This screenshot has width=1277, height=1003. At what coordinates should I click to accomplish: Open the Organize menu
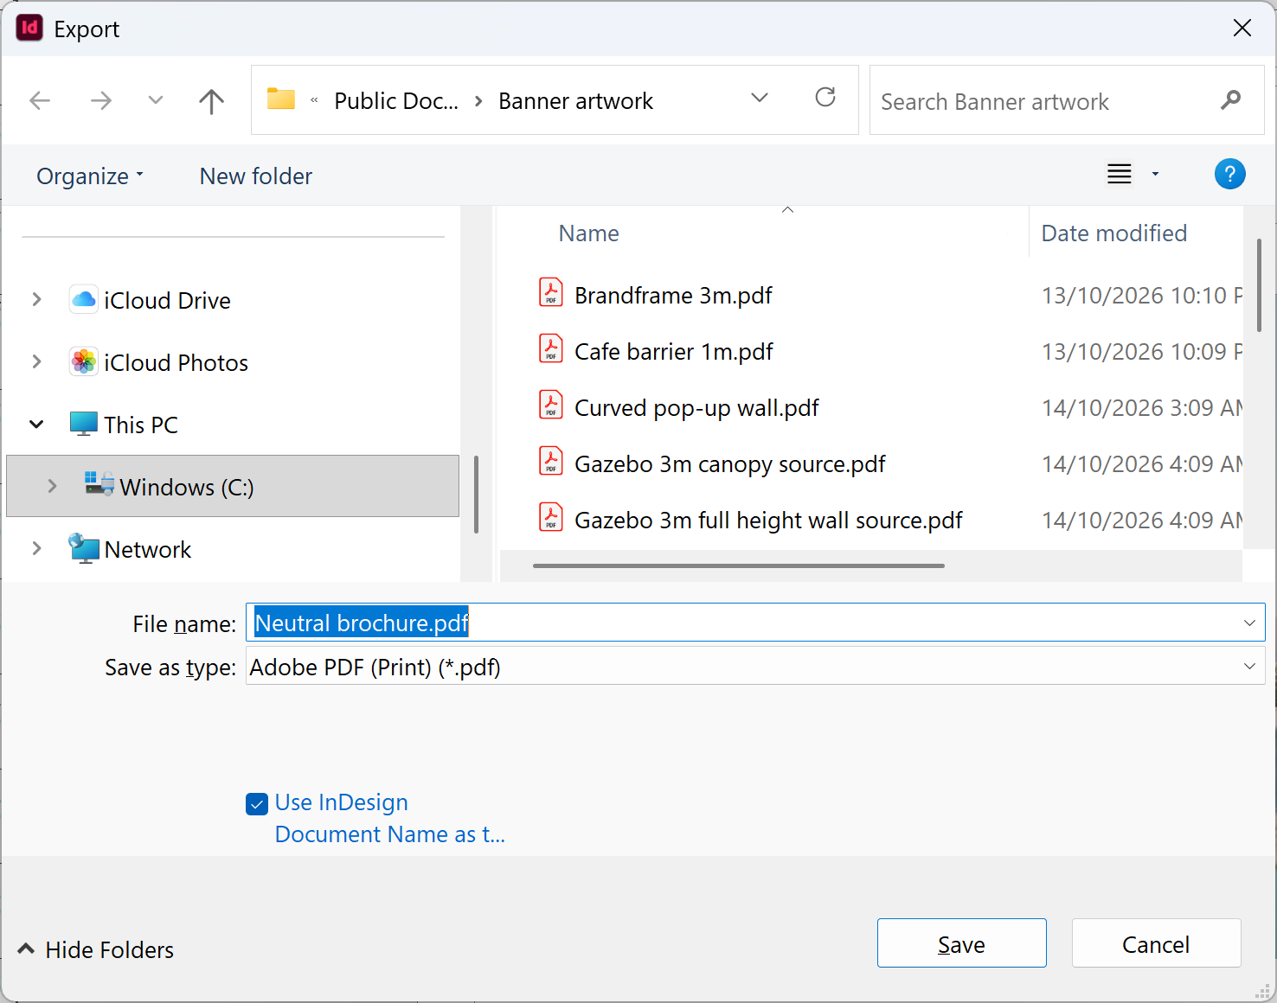click(90, 176)
